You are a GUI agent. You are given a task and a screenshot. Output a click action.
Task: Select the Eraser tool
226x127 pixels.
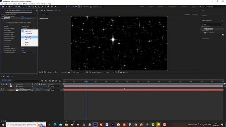[x=48, y=7]
